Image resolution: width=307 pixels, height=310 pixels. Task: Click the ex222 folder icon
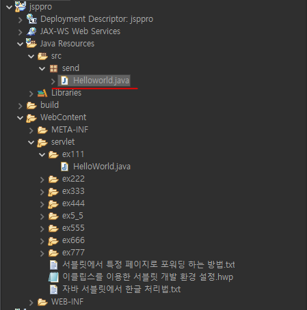click(x=53, y=179)
